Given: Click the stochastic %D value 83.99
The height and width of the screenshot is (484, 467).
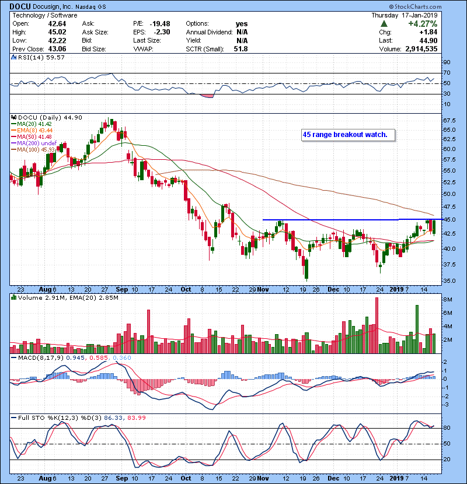Looking at the screenshot, I should point(137,418).
